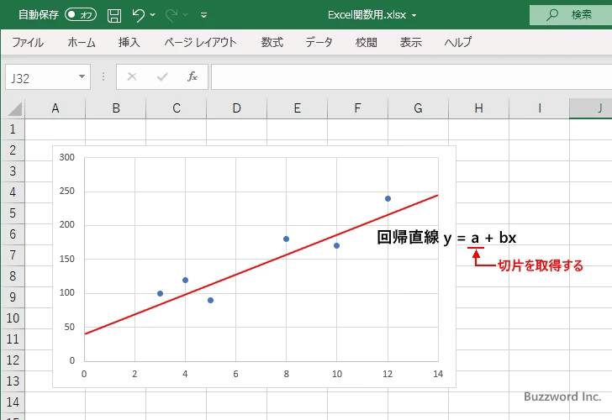This screenshot has height=420, width=612.
Task: Click the 検索 search box
Action: click(571, 15)
